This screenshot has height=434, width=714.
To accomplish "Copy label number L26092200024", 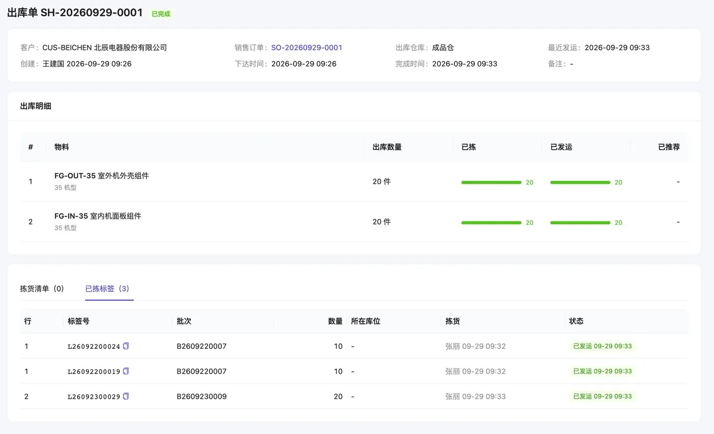I will pos(126,346).
